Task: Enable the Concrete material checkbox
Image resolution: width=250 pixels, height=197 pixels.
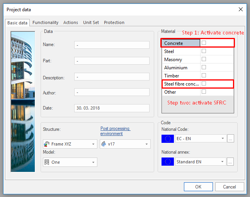Action: coord(204,43)
